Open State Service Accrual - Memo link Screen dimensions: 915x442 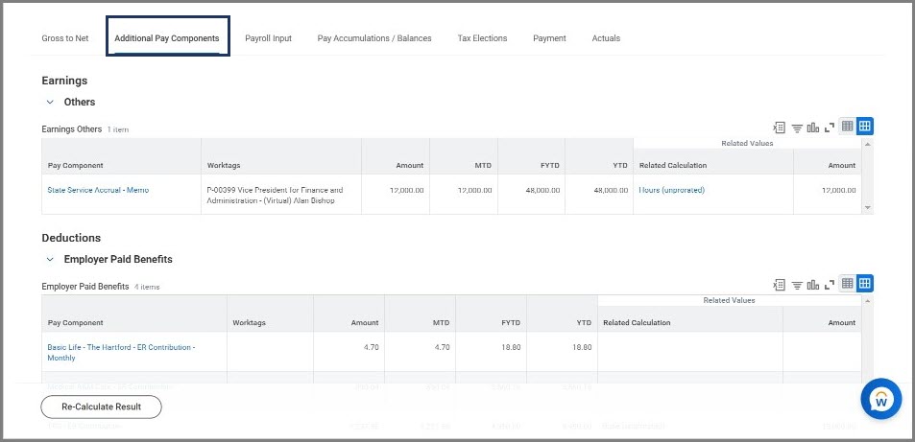point(98,190)
